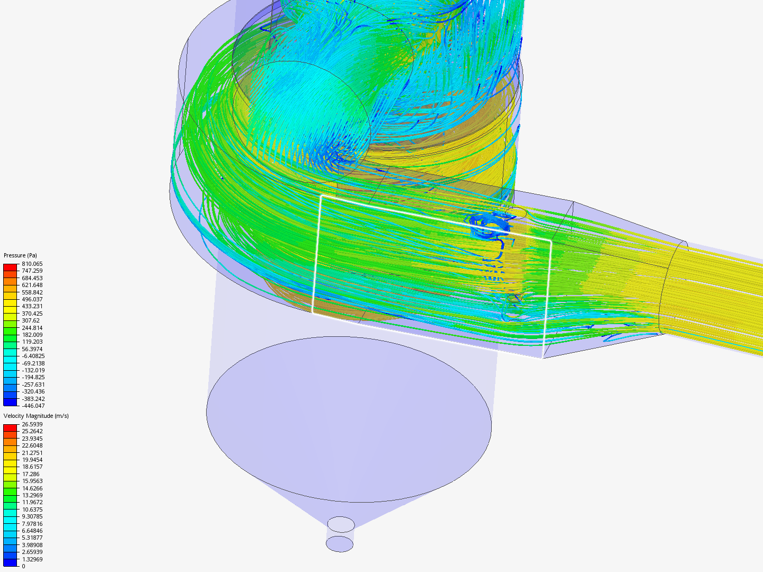Viewport: 763px width, 572px height.
Task: Click the 0 minimum velocity value
Action: (x=23, y=566)
